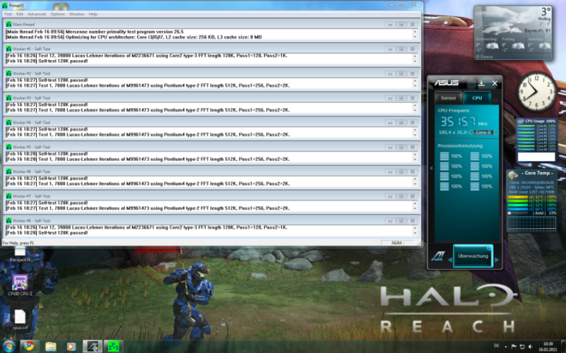Close the Worker #8 child window
This screenshot has height=353, width=566.
pyautogui.click(x=412, y=221)
